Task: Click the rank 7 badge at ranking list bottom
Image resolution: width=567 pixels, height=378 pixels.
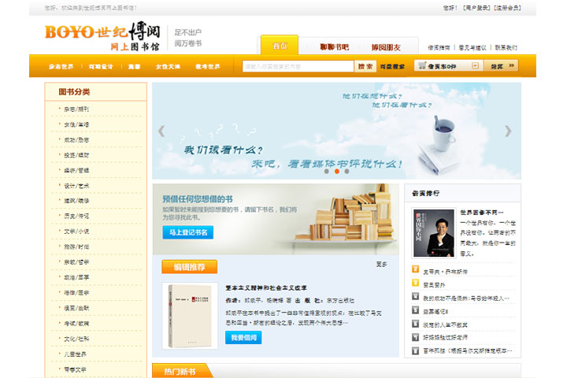Action: (x=415, y=350)
